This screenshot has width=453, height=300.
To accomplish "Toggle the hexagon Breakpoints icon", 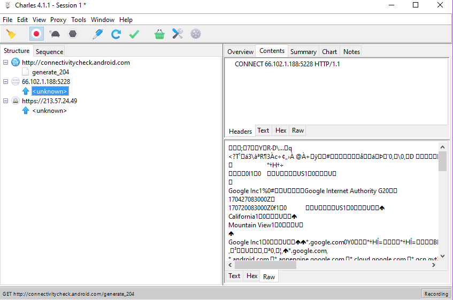I will point(73,34).
